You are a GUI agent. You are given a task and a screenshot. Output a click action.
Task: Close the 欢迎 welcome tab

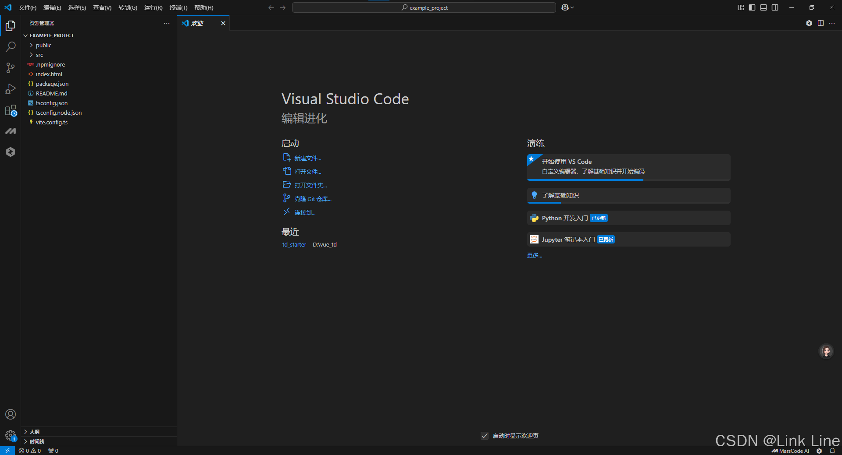point(223,23)
